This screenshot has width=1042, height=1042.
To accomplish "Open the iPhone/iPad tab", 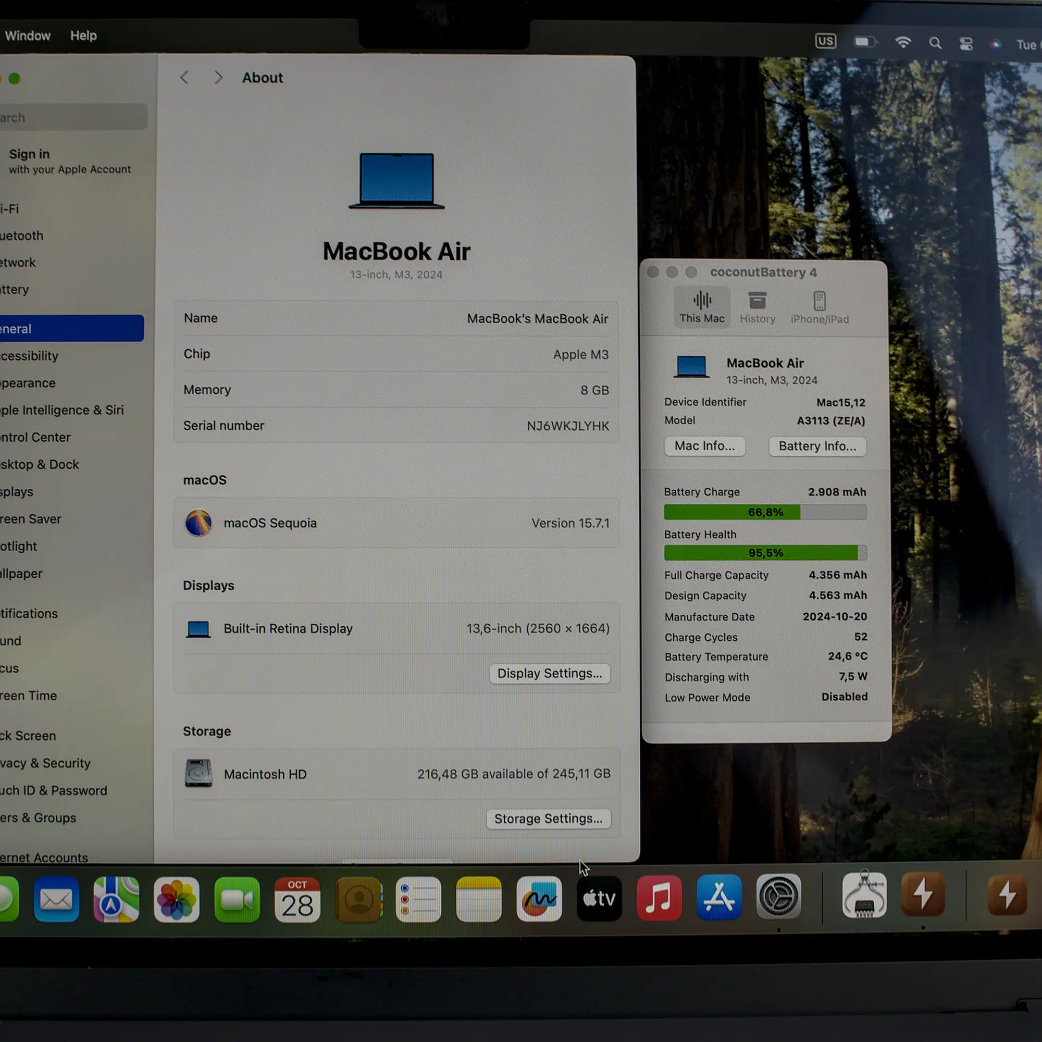I will click(819, 307).
